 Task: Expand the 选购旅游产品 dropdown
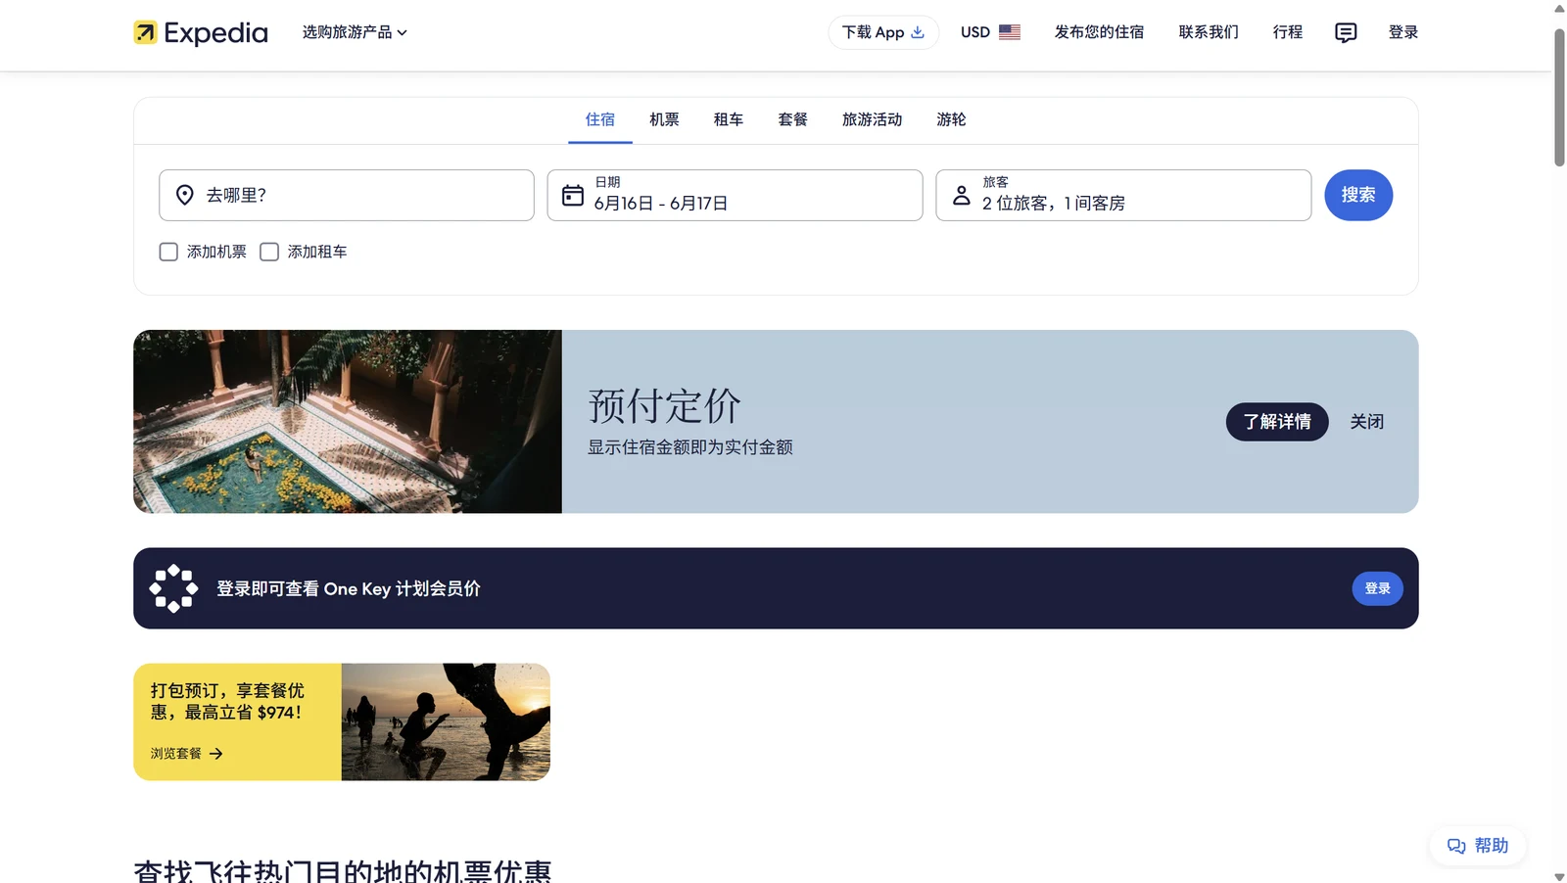(355, 32)
